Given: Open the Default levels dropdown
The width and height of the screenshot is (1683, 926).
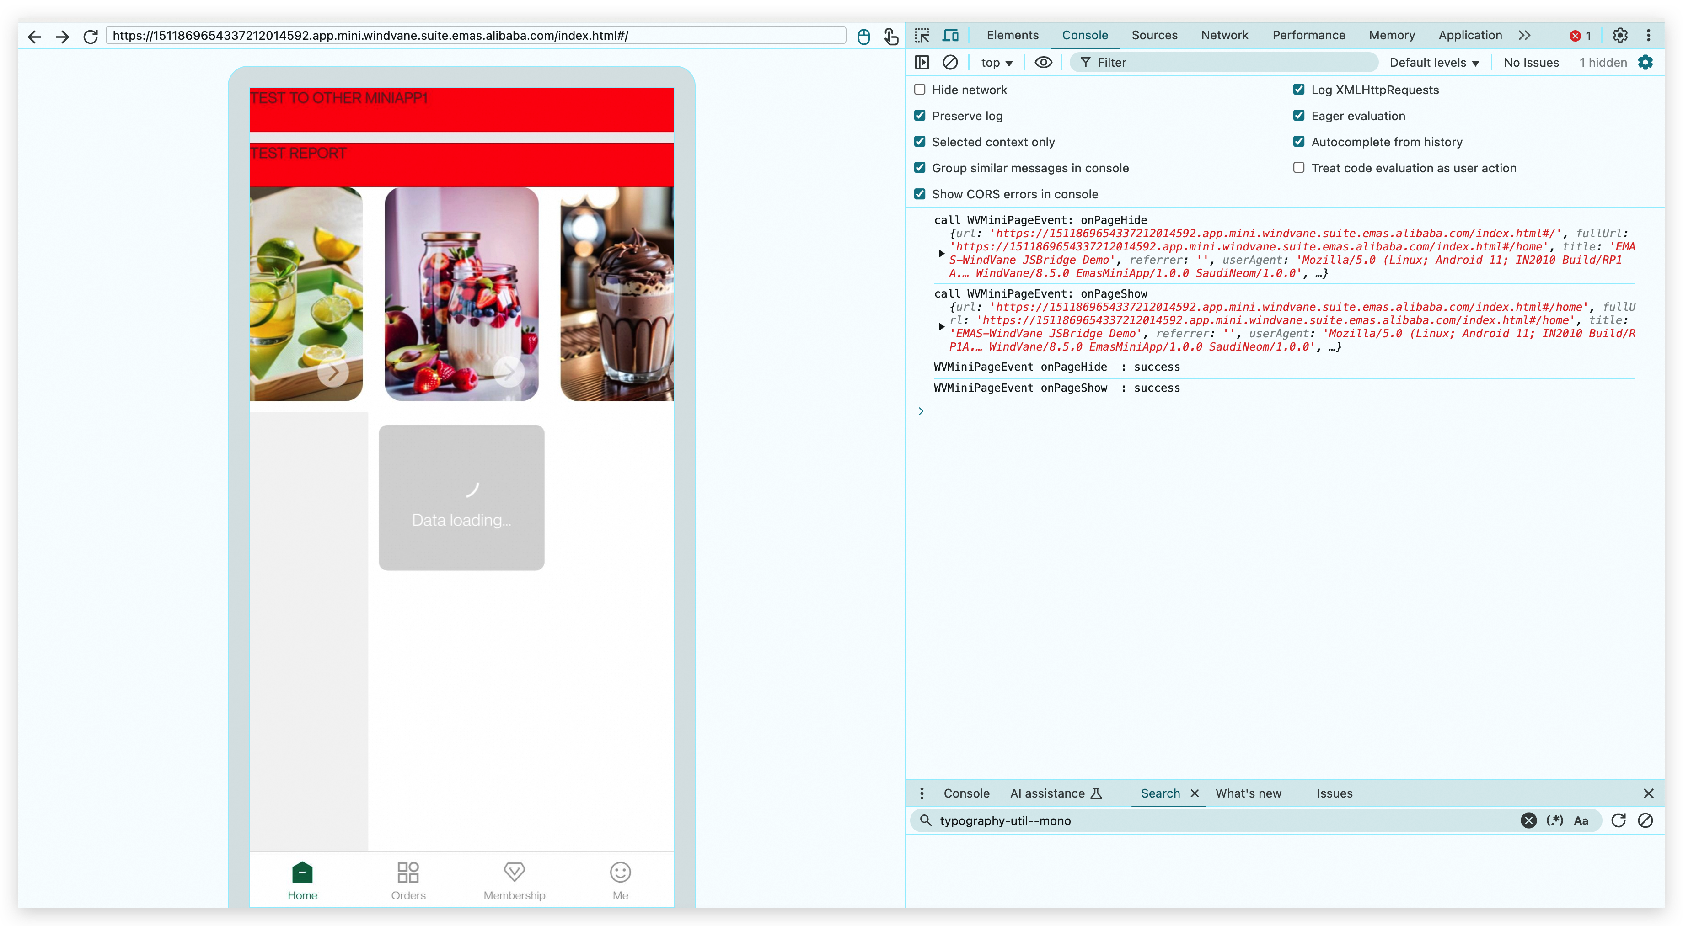Looking at the screenshot, I should [1433, 63].
